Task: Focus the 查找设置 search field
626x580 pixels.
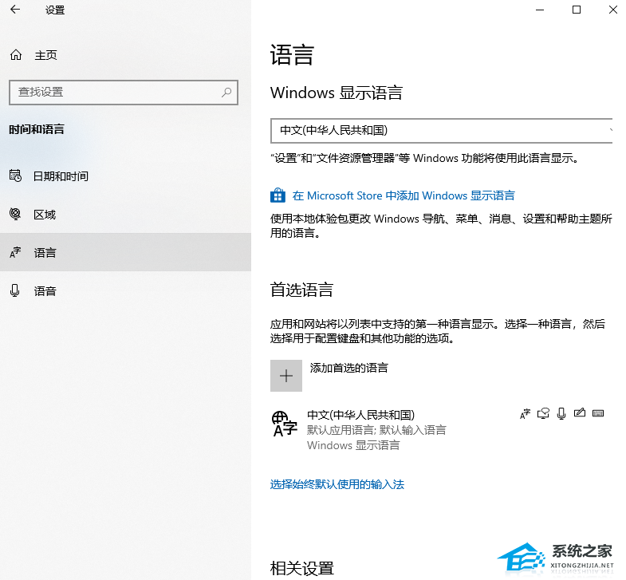Action: click(x=124, y=93)
